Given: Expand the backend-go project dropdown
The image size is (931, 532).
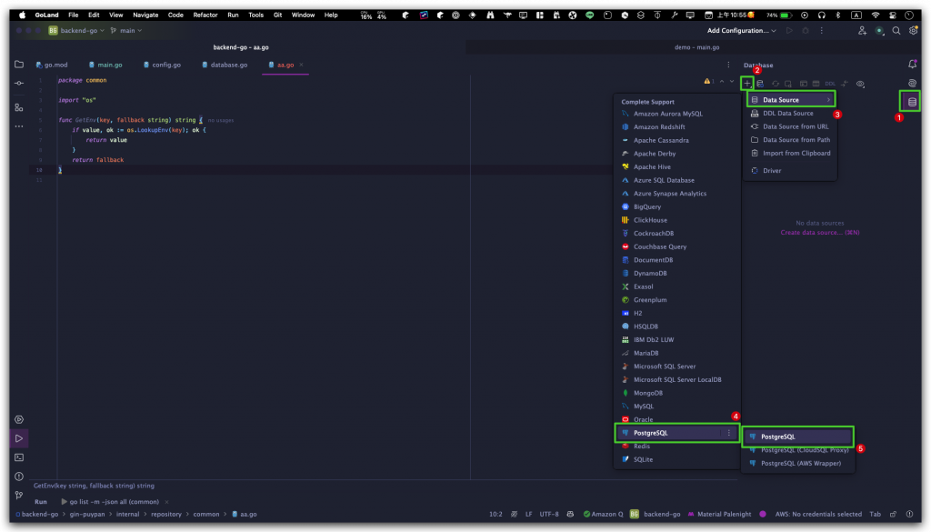Looking at the screenshot, I should tap(76, 30).
